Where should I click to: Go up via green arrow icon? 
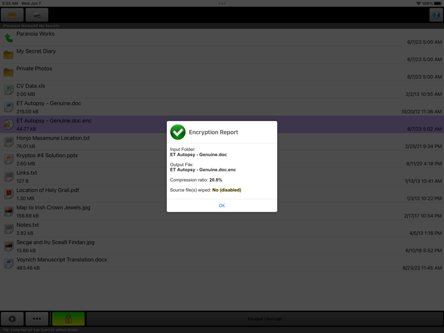click(x=8, y=37)
